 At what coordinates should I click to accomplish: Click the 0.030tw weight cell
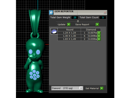[x=93, y=39]
